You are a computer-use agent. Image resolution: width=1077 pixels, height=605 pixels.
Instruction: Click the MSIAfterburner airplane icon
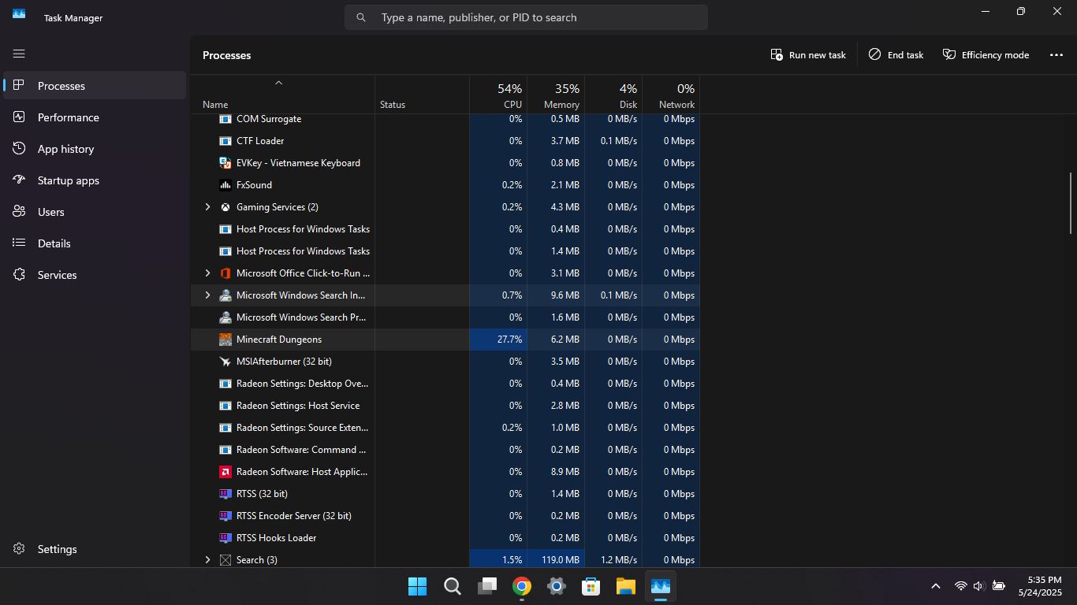click(225, 362)
